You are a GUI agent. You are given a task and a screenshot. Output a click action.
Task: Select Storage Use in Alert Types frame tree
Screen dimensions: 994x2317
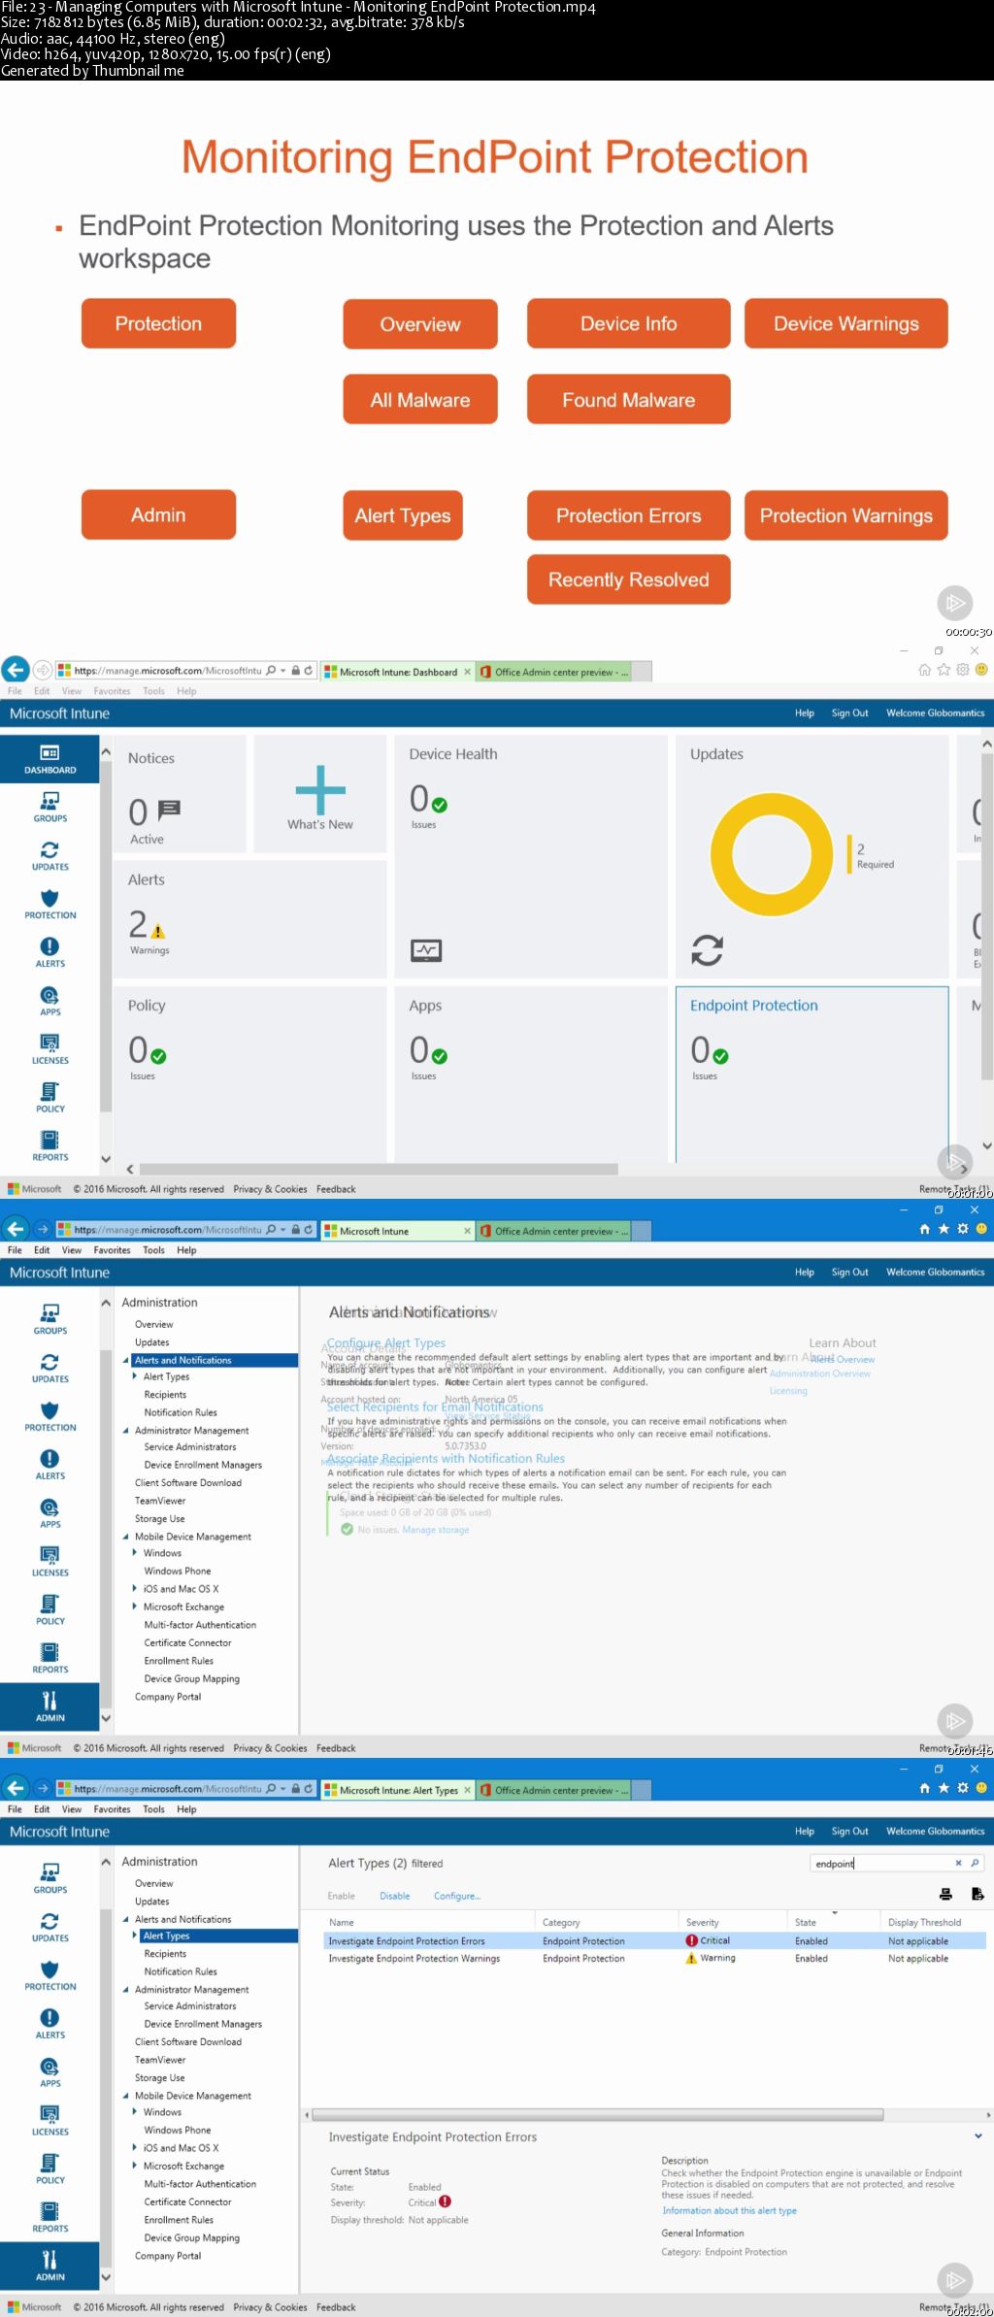click(x=159, y=2078)
